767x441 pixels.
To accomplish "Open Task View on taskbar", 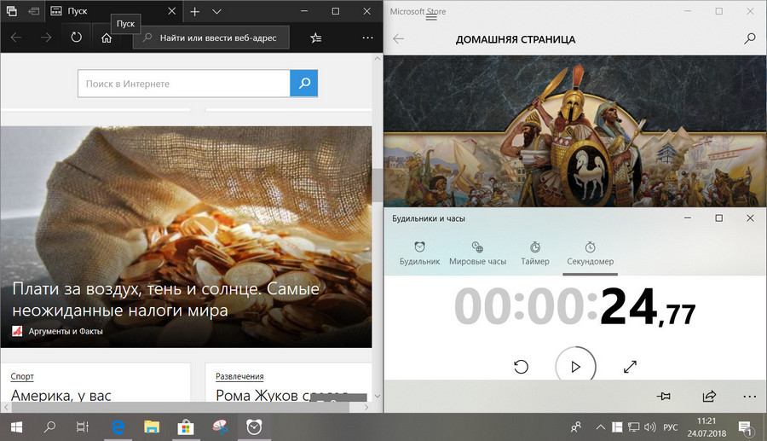I will (x=83, y=427).
